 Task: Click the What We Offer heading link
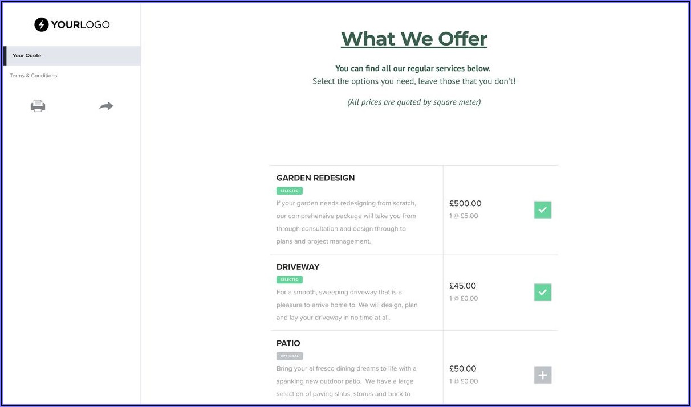(414, 39)
